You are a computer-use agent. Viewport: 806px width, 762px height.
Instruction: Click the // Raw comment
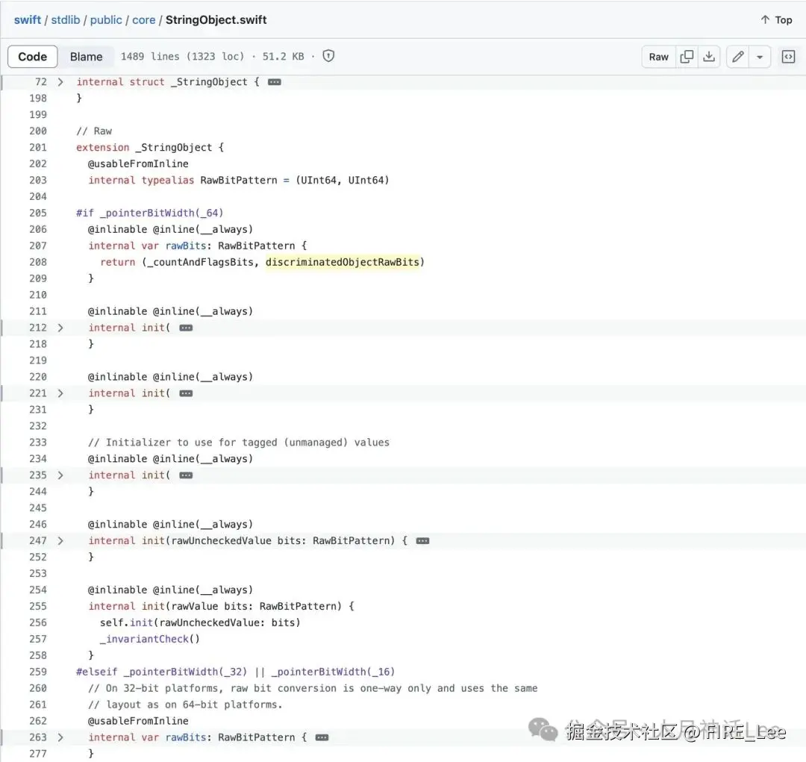point(94,131)
